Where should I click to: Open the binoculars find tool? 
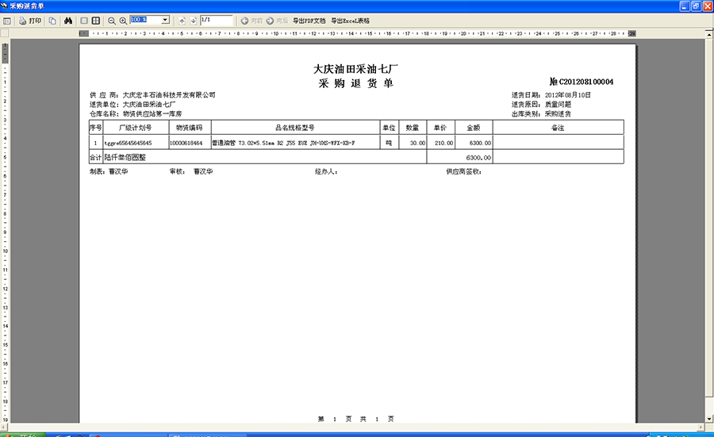pyautogui.click(x=68, y=21)
